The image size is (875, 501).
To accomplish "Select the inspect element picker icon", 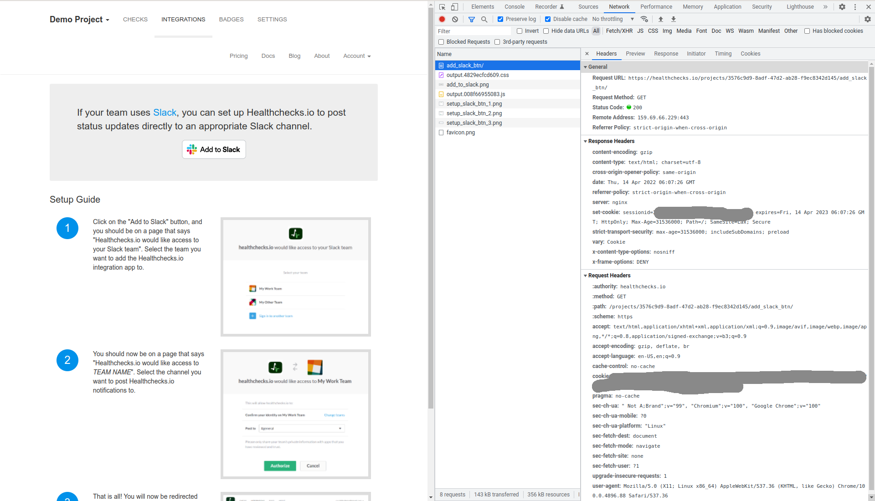I will (442, 7).
